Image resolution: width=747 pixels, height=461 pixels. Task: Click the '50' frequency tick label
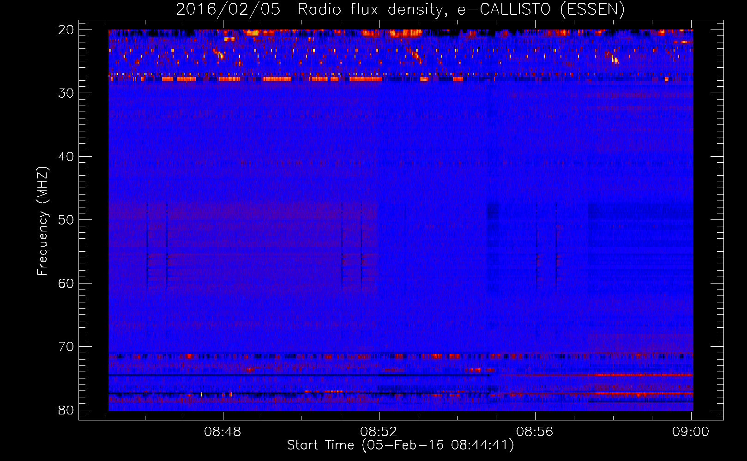(67, 220)
